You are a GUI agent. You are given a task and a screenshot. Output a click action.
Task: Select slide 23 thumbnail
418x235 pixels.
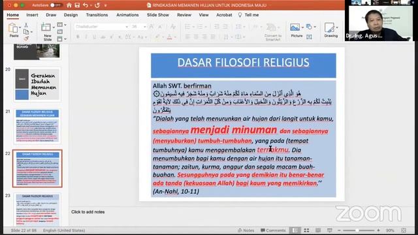(37, 210)
